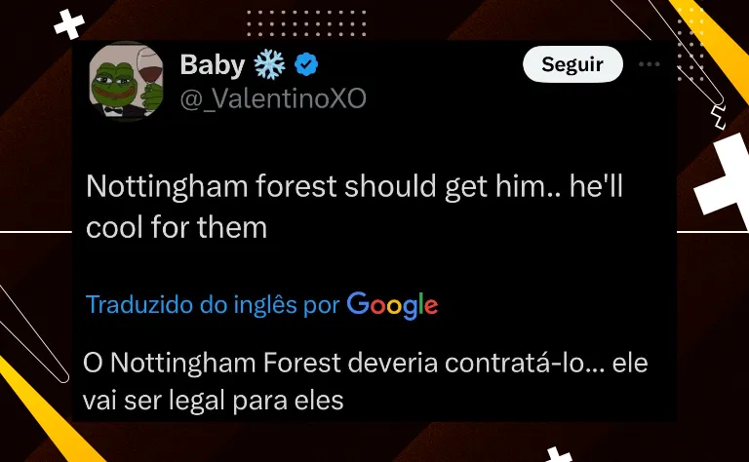Open the Baby display name
The image size is (749, 462).
point(212,64)
